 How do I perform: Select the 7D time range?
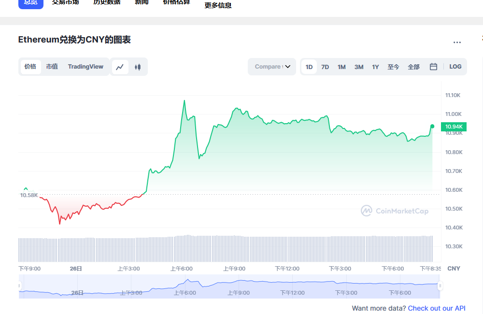325,67
